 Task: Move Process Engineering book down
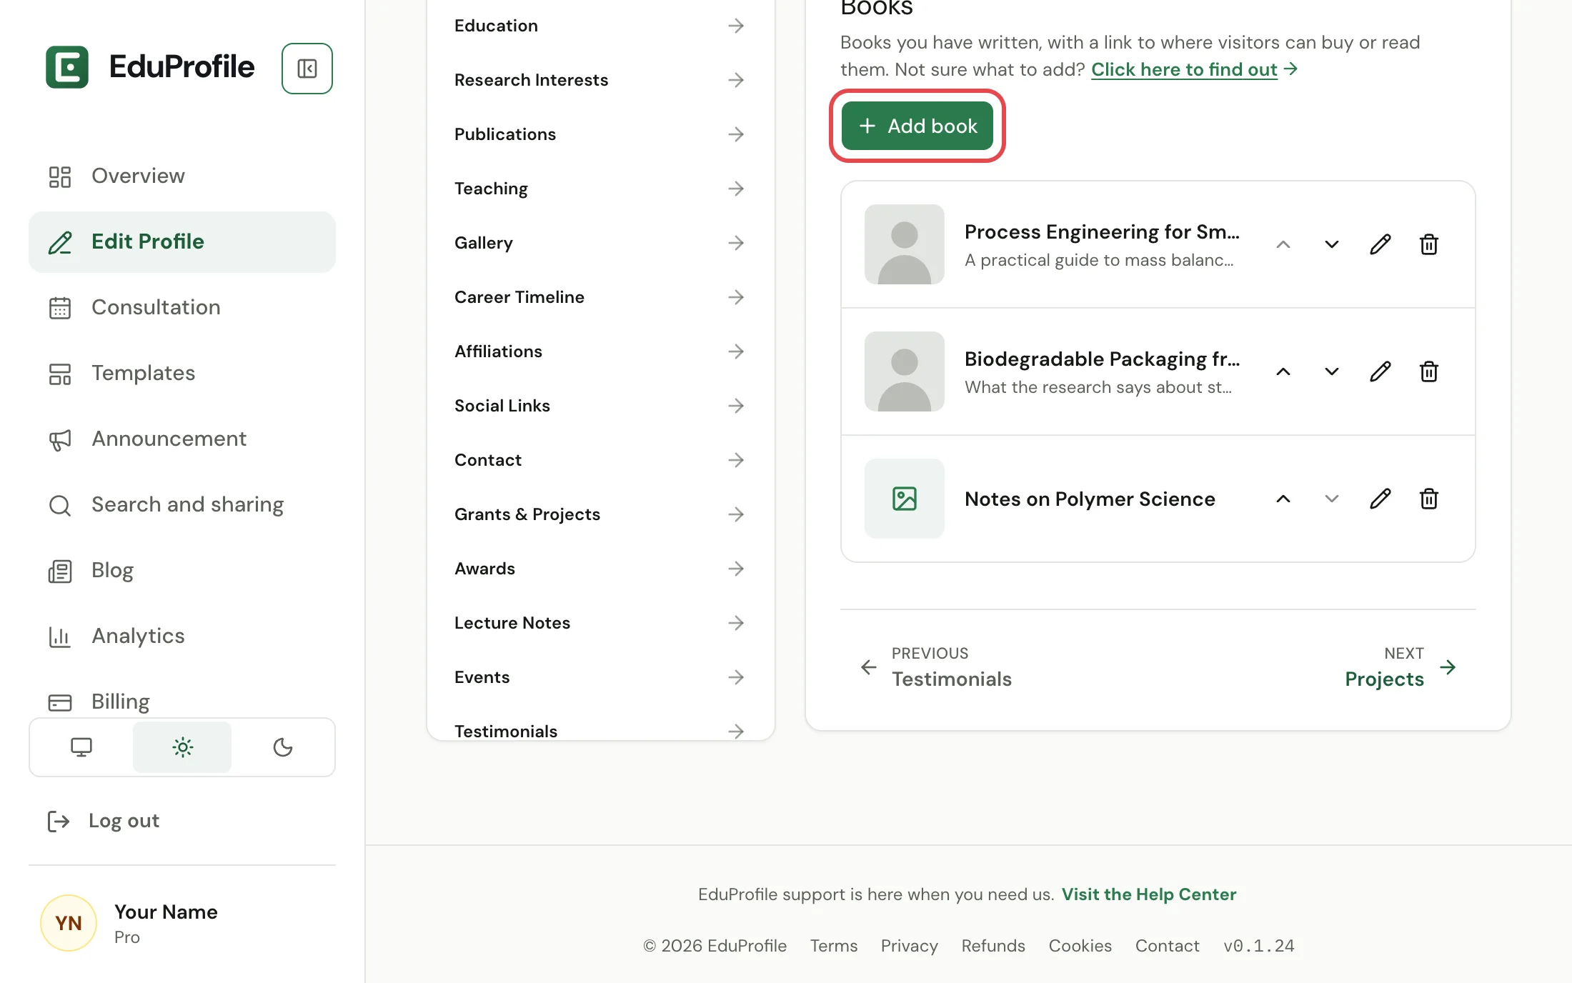(x=1332, y=244)
